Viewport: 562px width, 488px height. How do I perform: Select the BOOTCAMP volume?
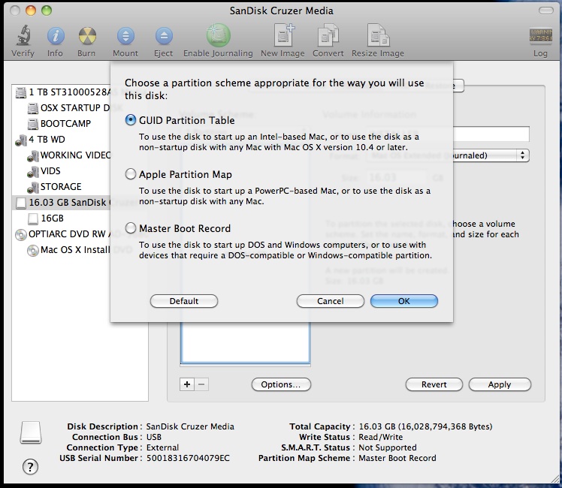[59, 124]
